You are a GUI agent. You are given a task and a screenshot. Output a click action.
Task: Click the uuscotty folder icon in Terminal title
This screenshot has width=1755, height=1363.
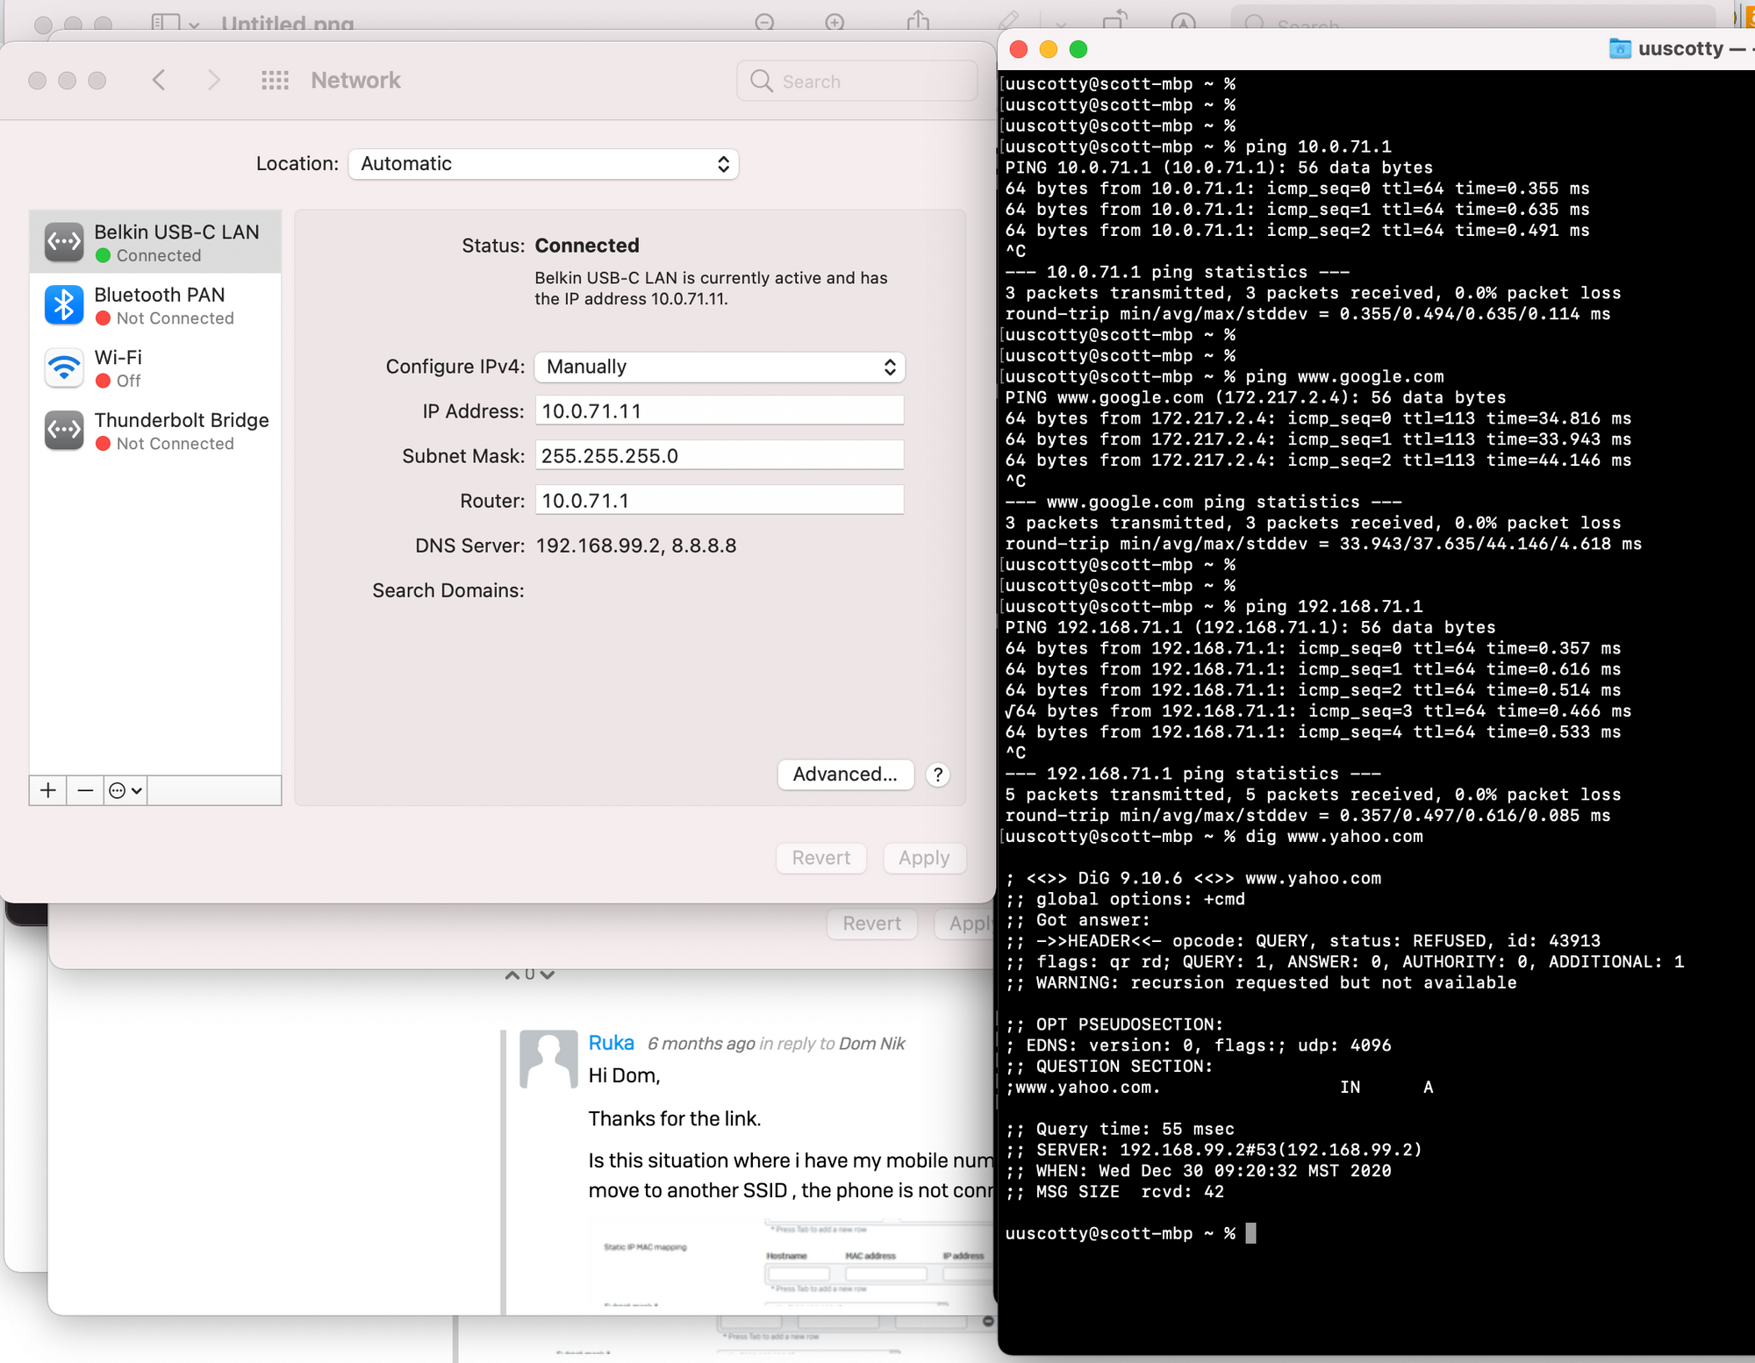[x=1620, y=48]
